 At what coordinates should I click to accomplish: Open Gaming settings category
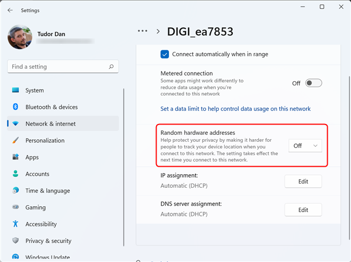63,207
